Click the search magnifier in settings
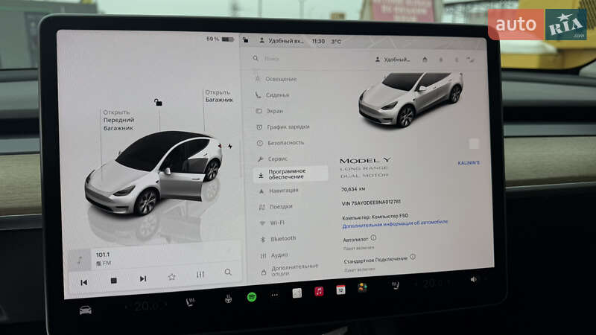596x335 pixels. tap(256, 58)
